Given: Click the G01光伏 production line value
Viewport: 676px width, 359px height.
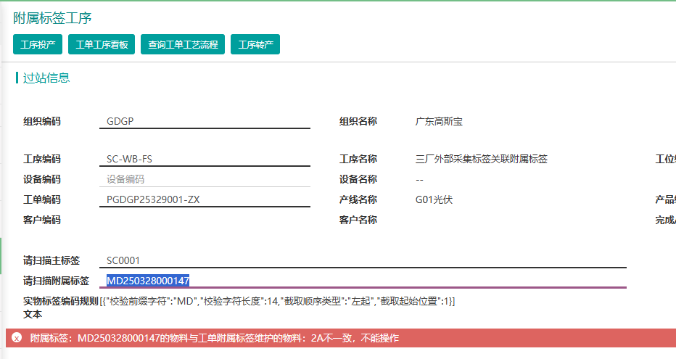Looking at the screenshot, I should (x=434, y=199).
